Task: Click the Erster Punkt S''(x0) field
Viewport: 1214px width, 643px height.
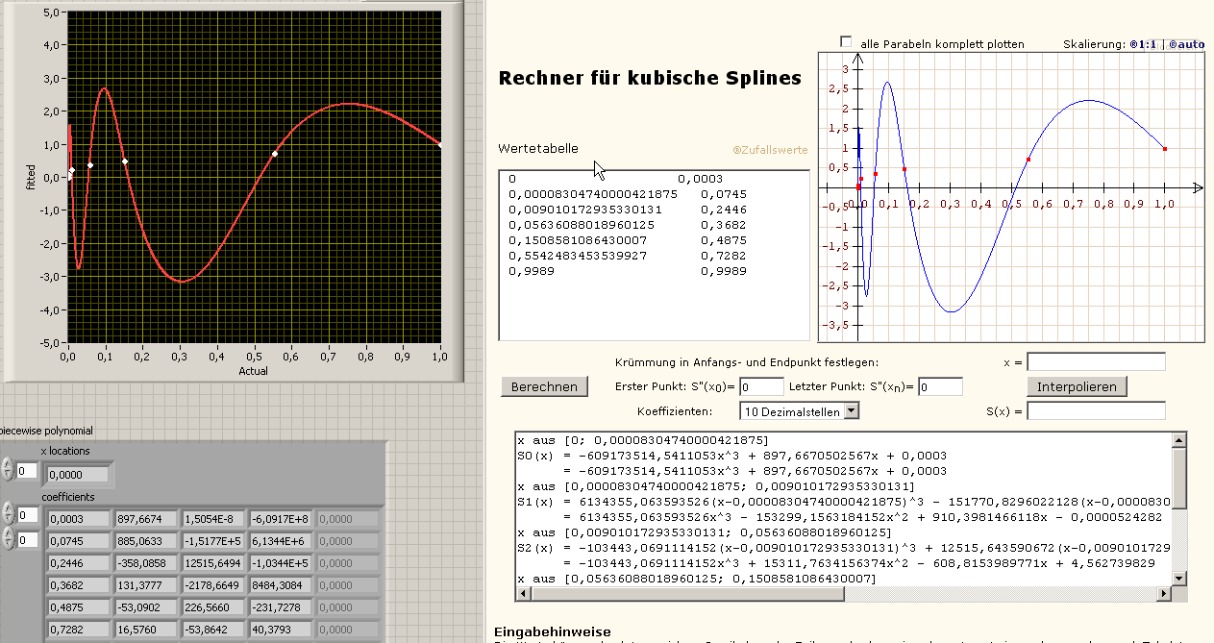Action: point(761,386)
